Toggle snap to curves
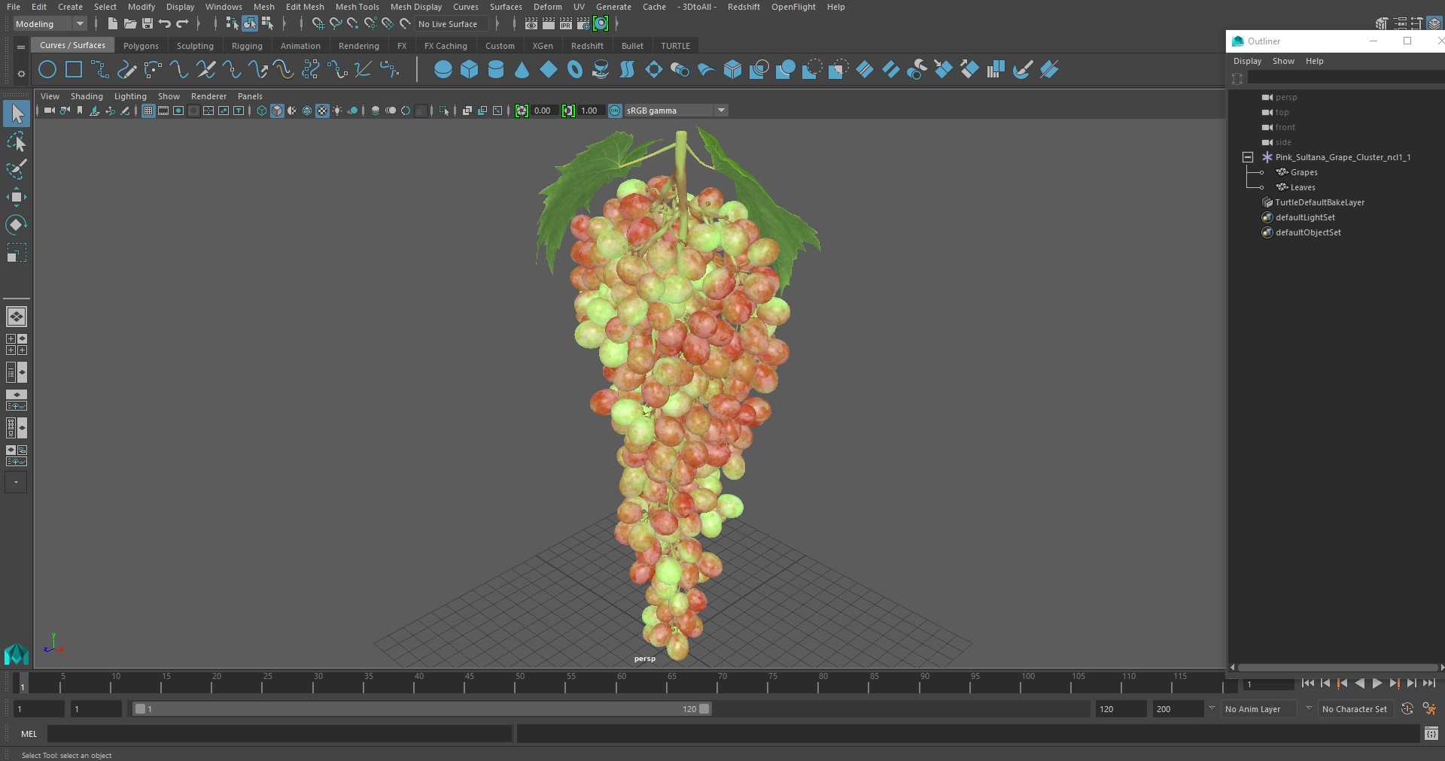Screen dimensions: 1445x761 (336, 24)
